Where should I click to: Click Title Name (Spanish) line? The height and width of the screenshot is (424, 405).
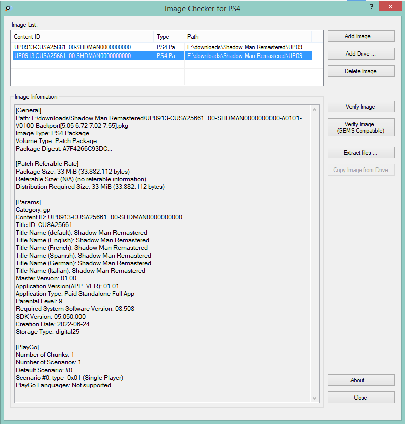[84, 256]
